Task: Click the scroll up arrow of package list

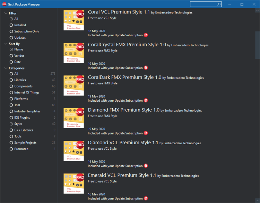Action: click(257, 10)
